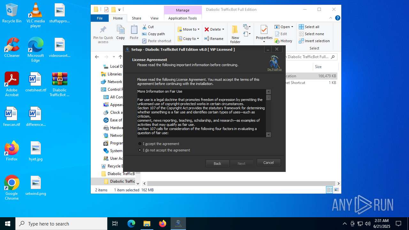The image size is (409, 230).
Task: Show hidden system tray icons chevron
Action: [344, 224]
